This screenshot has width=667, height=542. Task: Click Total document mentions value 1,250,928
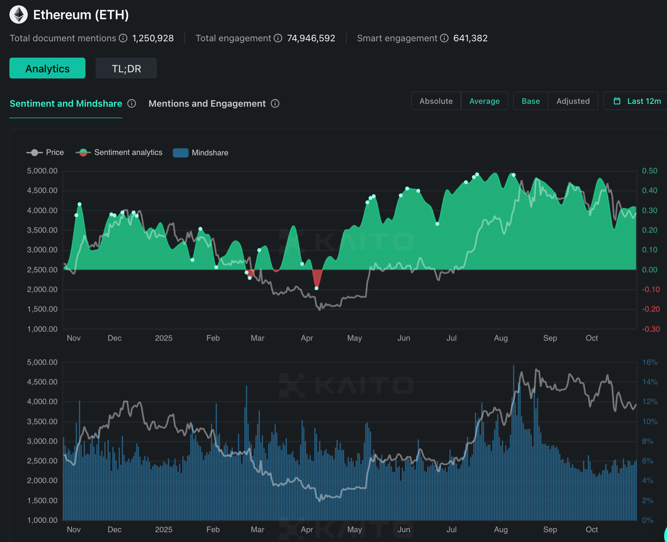click(x=153, y=38)
